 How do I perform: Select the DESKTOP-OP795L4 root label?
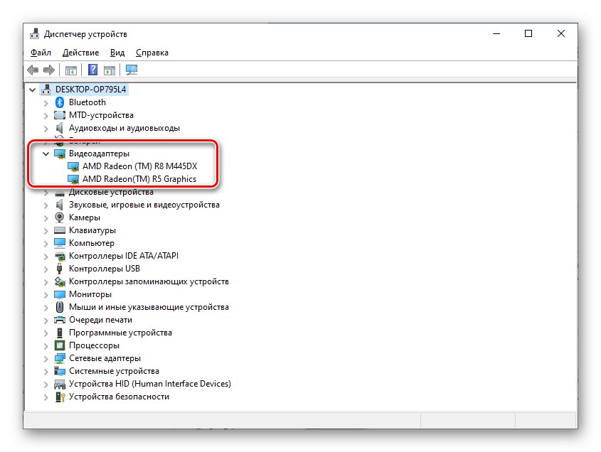(90, 90)
